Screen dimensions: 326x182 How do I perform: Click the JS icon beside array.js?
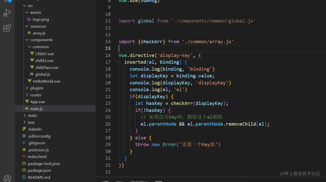tap(29, 33)
